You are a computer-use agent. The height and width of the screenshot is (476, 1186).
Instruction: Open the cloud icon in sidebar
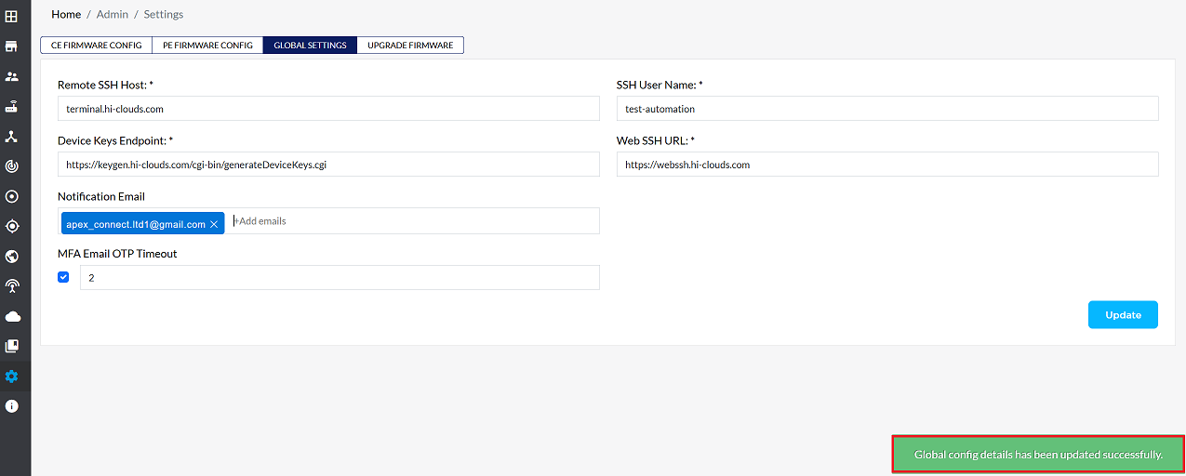pyautogui.click(x=12, y=316)
